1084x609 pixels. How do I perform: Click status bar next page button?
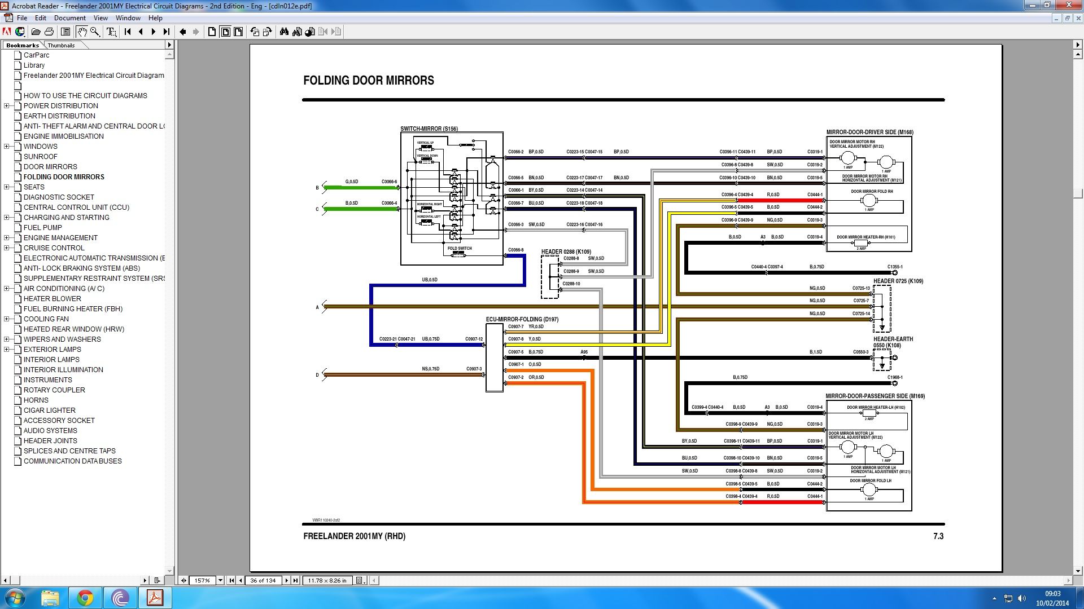[286, 580]
